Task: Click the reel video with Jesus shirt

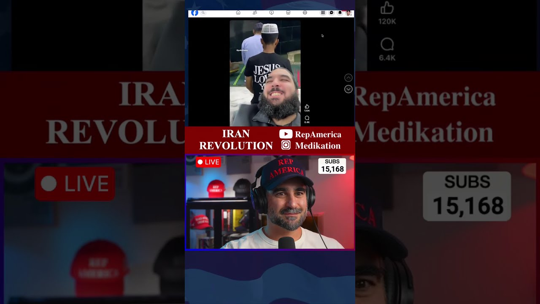Action: point(265,73)
